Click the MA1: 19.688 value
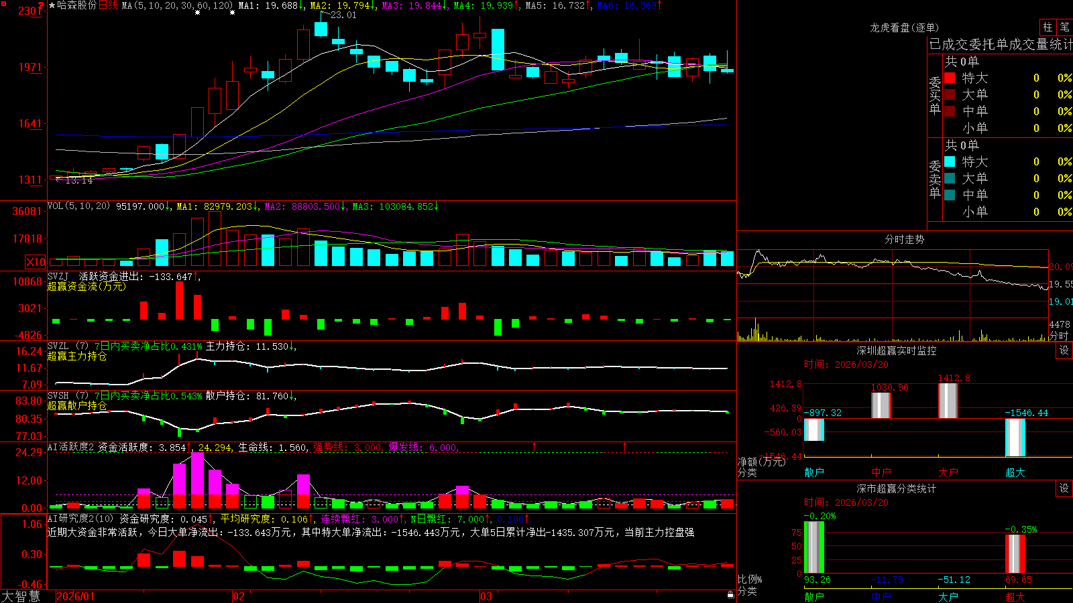This screenshot has width=1073, height=603. coord(268,5)
